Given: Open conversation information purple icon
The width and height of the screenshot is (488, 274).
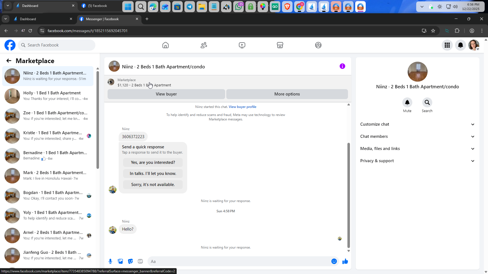Looking at the screenshot, I should click(342, 66).
